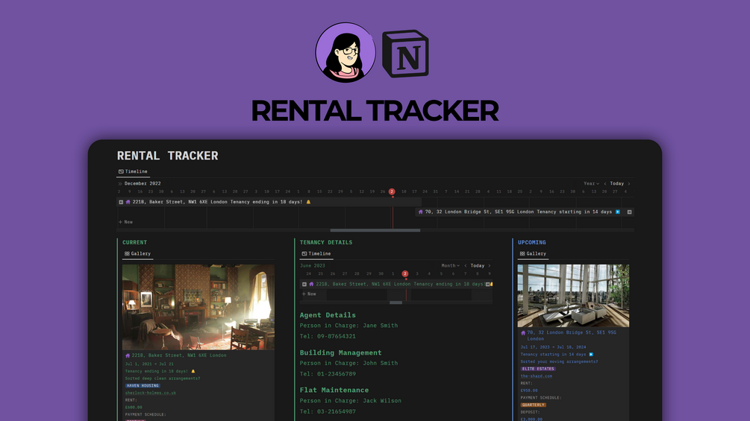Go to previous month in Tenancy Details timeline
This screenshot has height=421, width=750.
(466, 266)
